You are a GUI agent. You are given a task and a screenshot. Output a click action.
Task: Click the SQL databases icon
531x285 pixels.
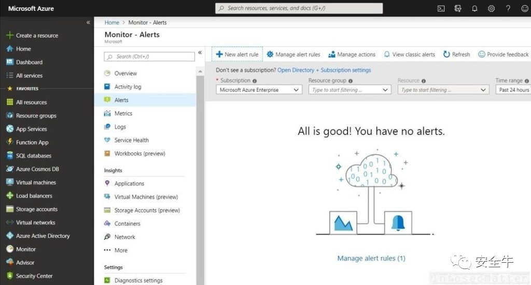coord(10,155)
